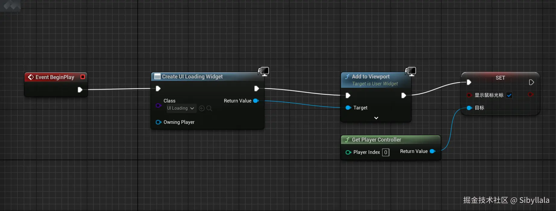The image size is (556, 211).
Task: Click the Player Index value field
Action: click(x=386, y=152)
